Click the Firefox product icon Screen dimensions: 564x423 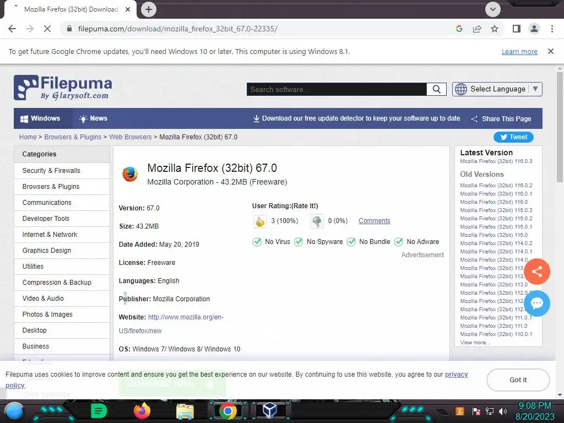pos(130,174)
